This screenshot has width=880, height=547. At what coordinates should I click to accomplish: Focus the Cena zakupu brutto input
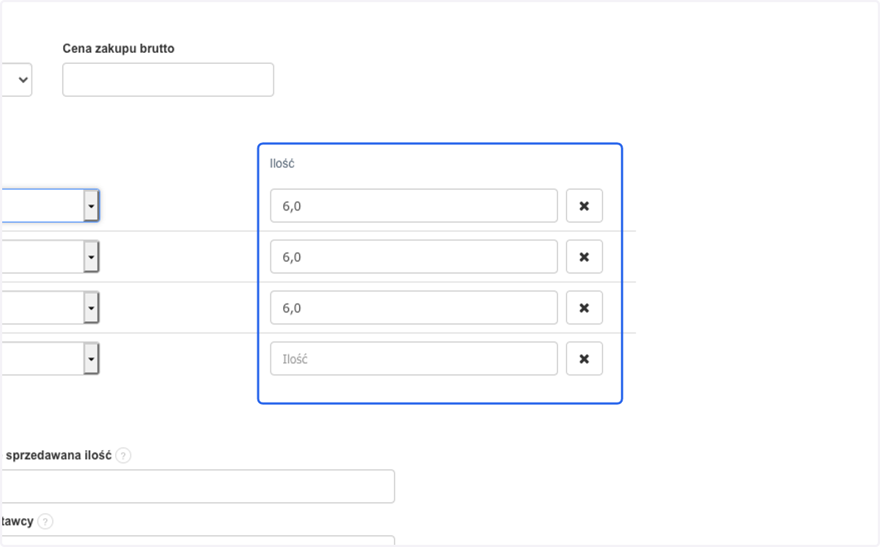168,79
